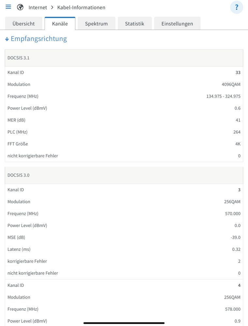Click the Empfangsrichtung down arrow icon
Viewport: 248px width, 326px height.
click(7, 39)
